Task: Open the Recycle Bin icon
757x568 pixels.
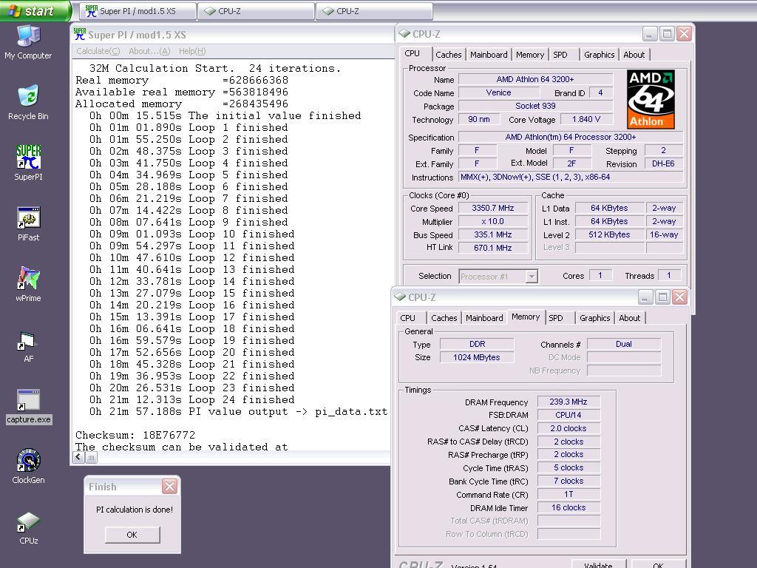Action: pyautogui.click(x=28, y=102)
